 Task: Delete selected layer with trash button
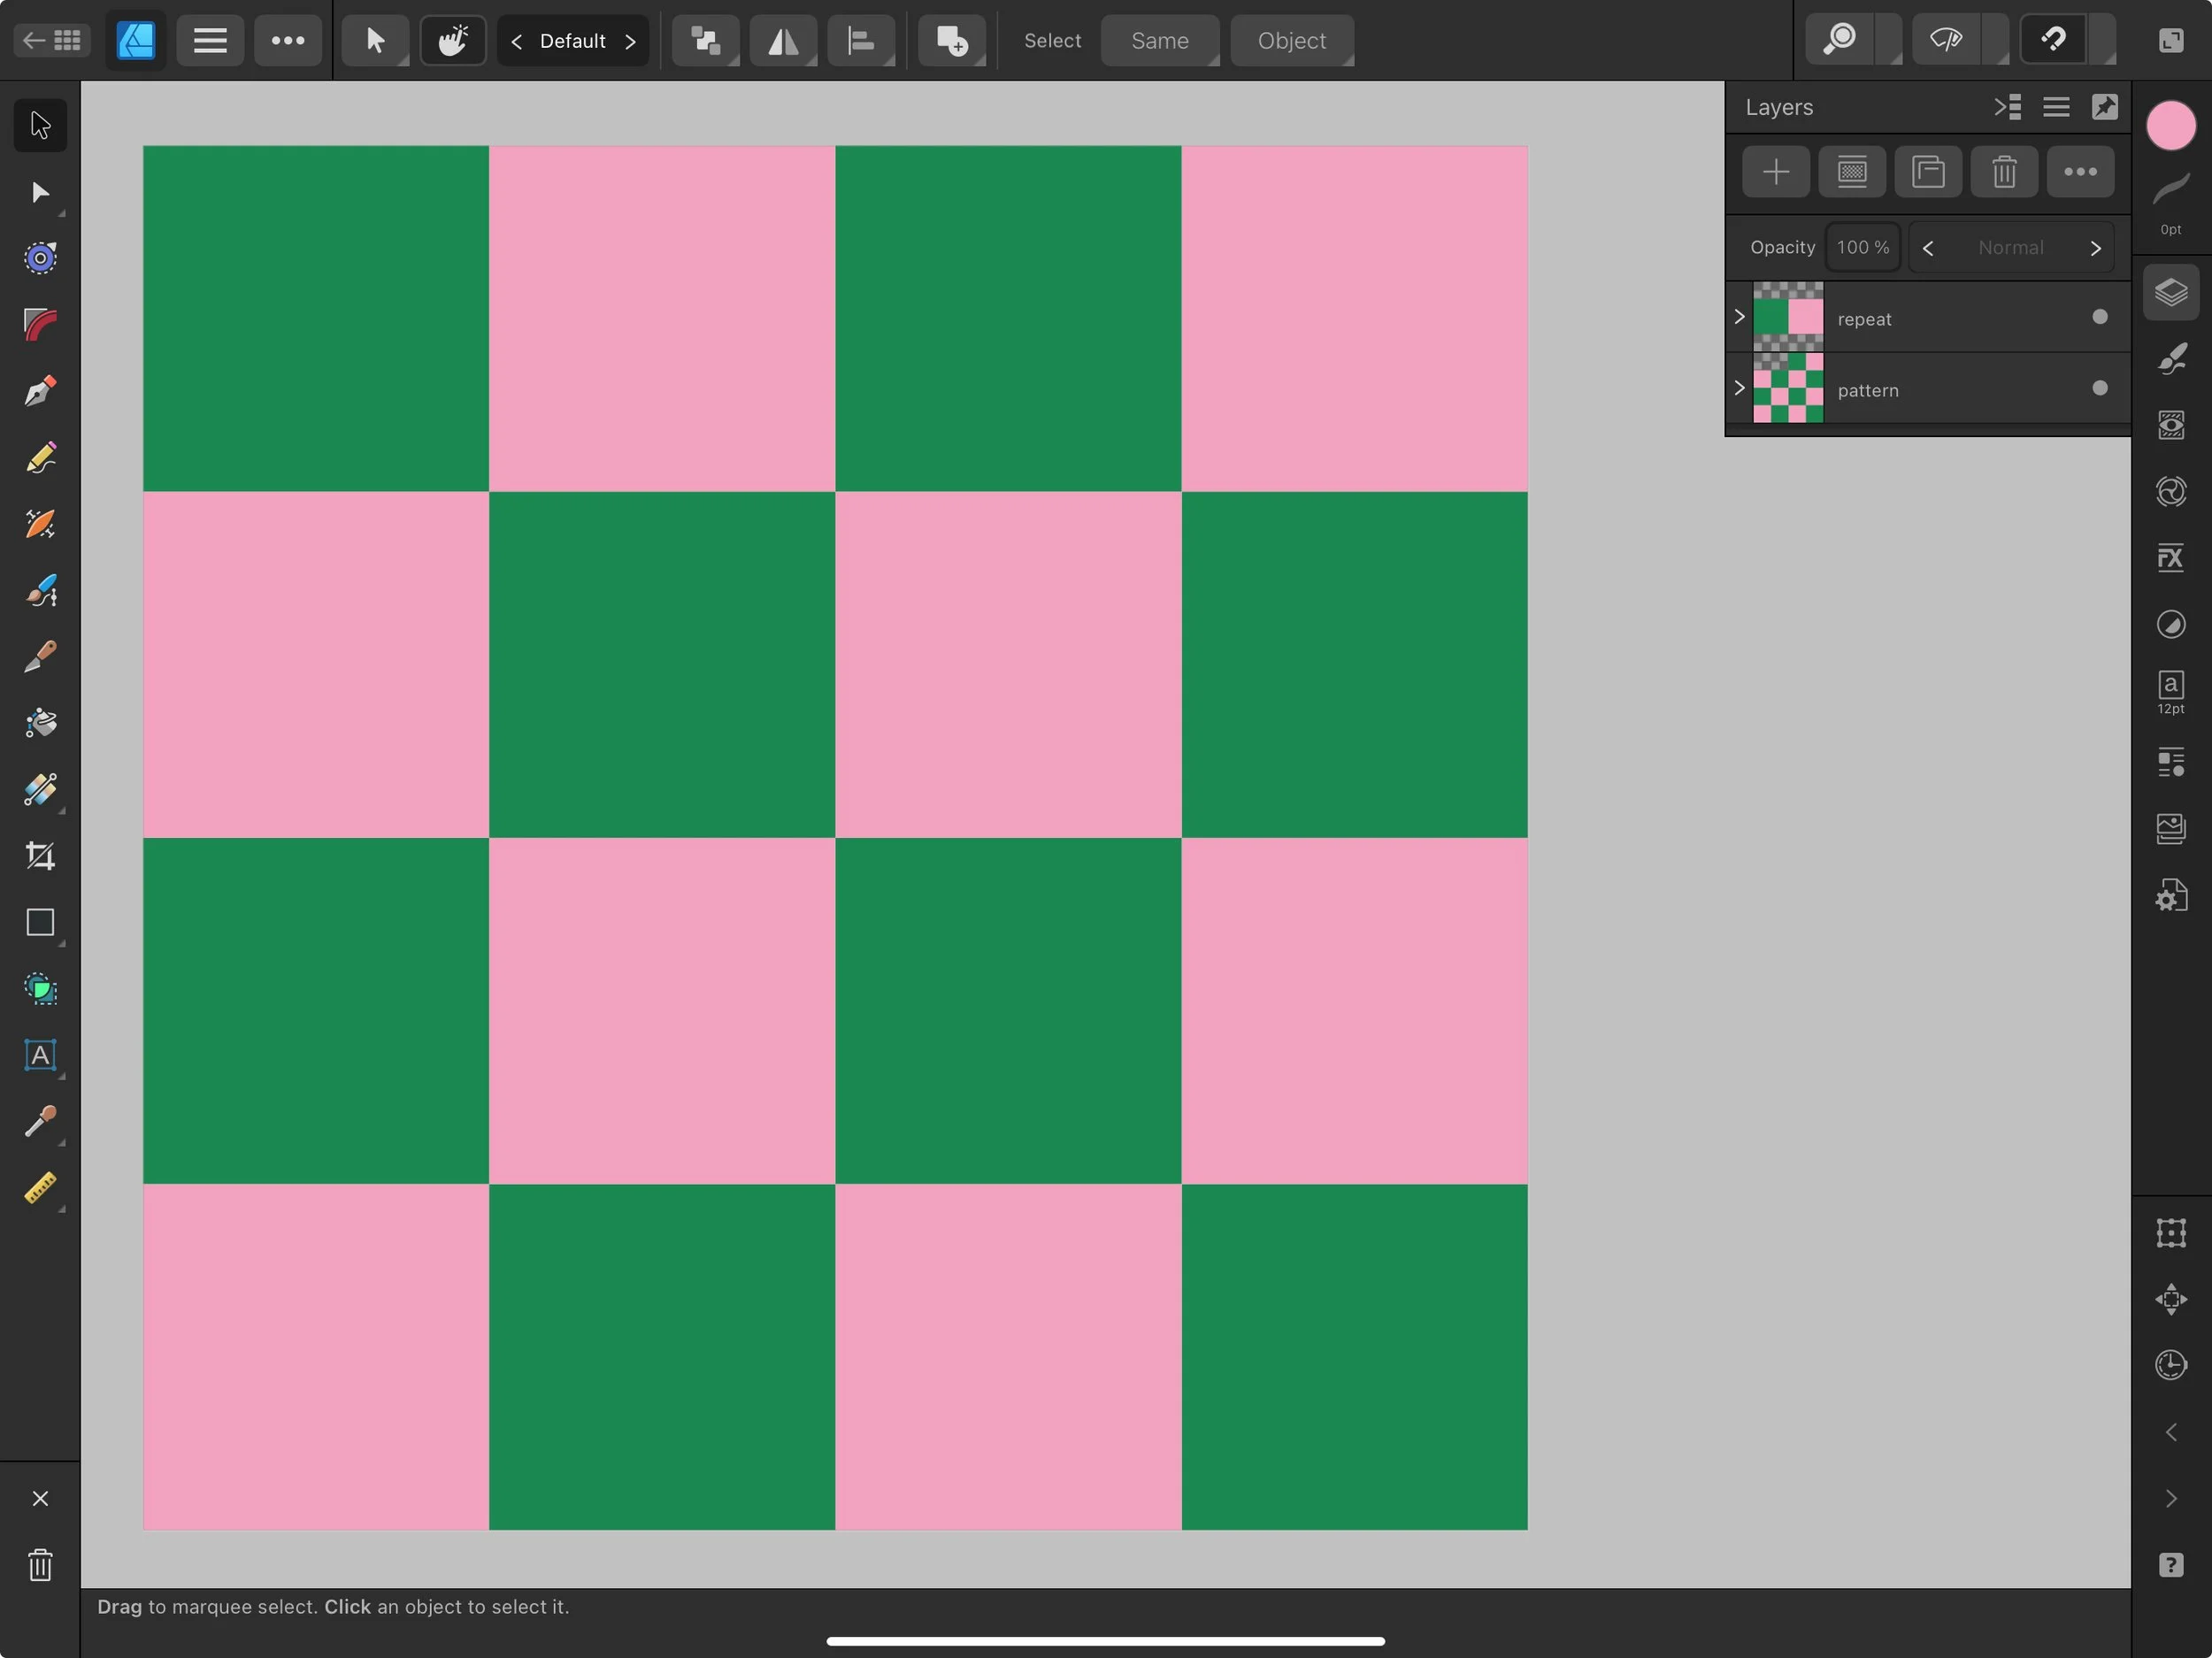[x=2004, y=172]
